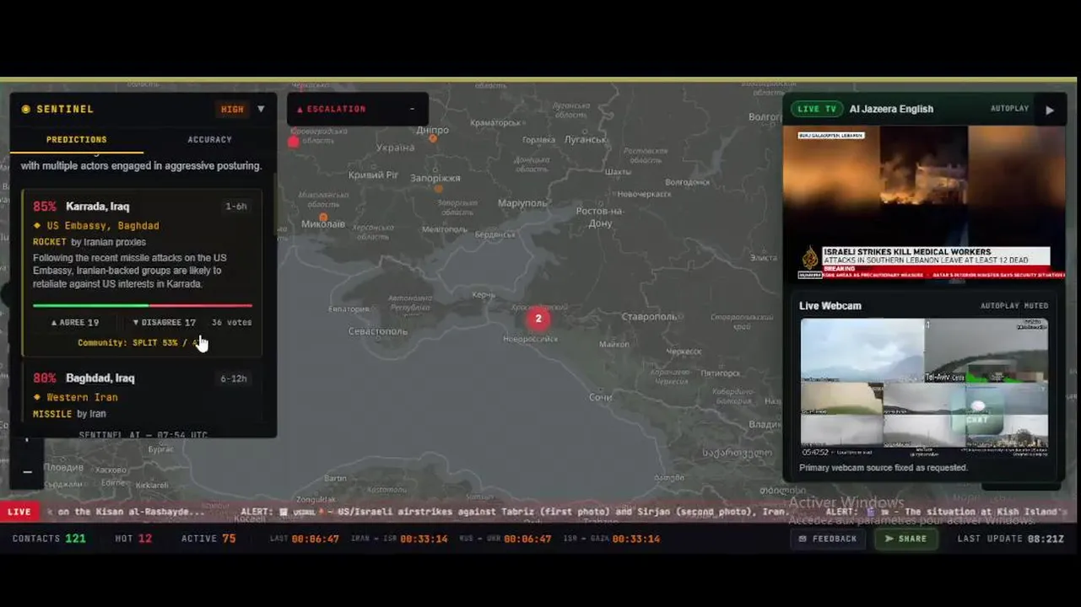Click the LAST UPDATE 08:21Z status
The height and width of the screenshot is (607, 1081).
pyautogui.click(x=1011, y=539)
